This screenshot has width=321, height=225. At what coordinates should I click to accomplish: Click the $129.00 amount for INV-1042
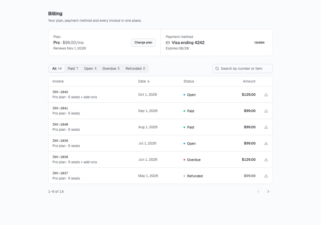tap(249, 95)
